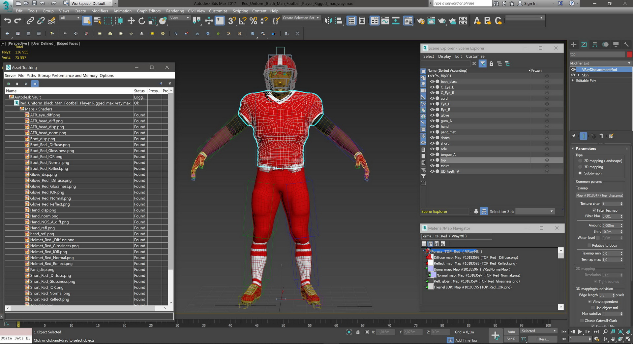Activate the Unlink Selection tool
633x344 pixels.
click(41, 21)
